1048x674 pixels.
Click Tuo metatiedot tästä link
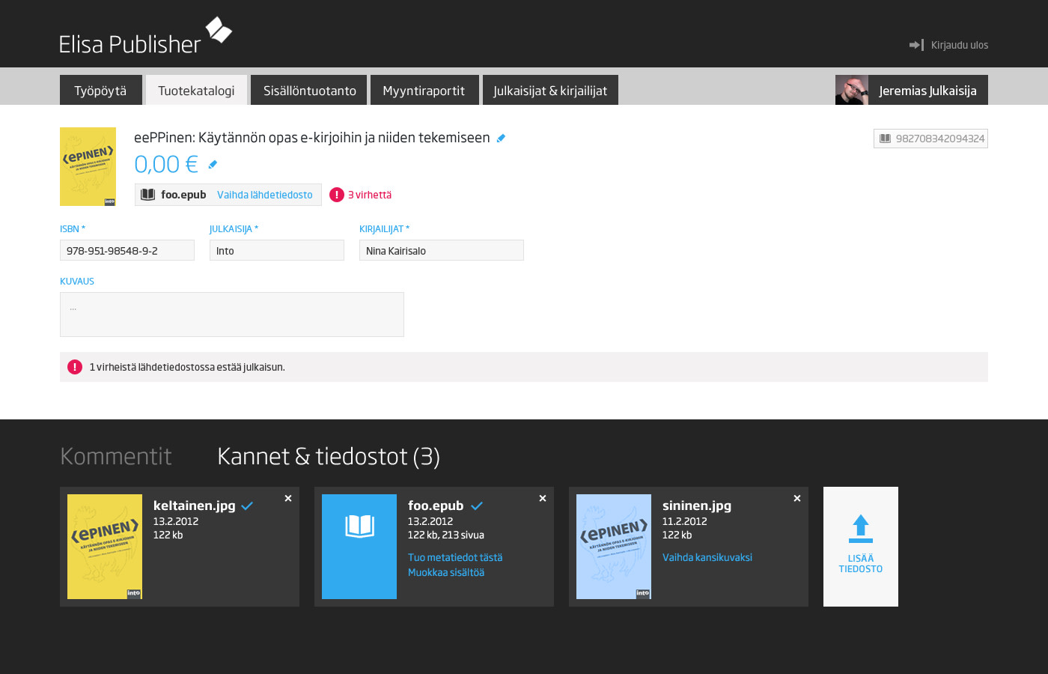455,557
